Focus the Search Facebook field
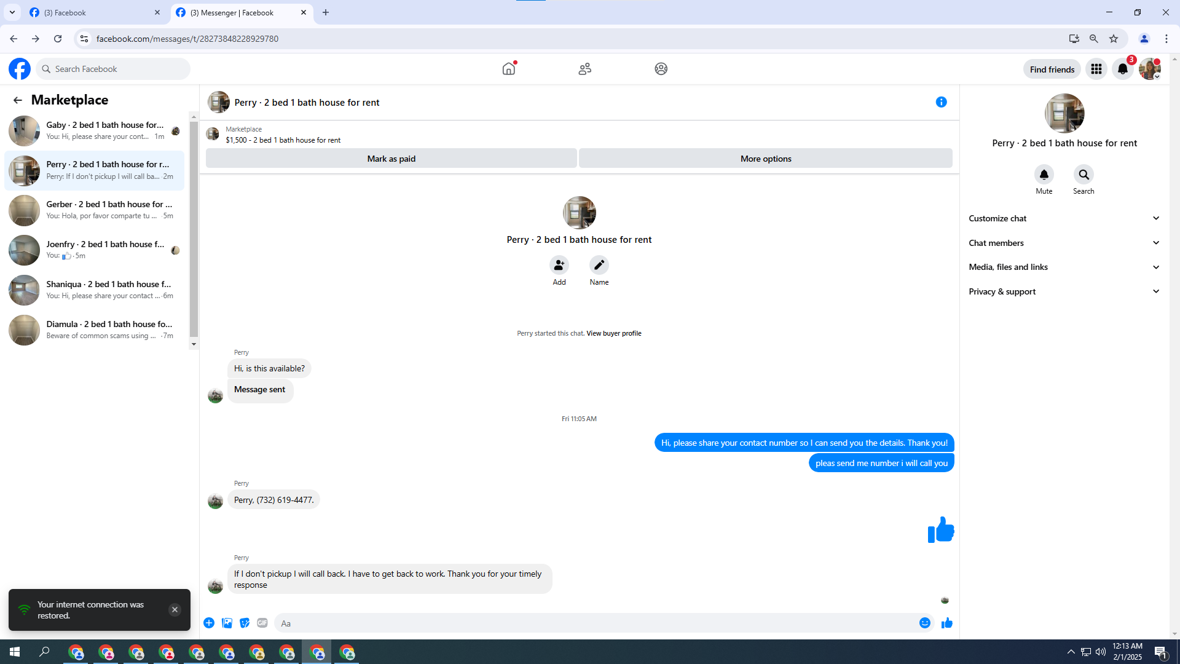 [x=114, y=69]
